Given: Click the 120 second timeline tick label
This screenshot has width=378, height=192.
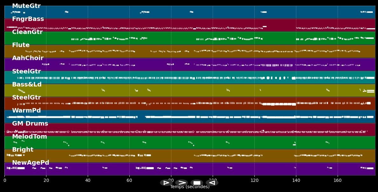Looking at the screenshot, I should click(254, 181).
